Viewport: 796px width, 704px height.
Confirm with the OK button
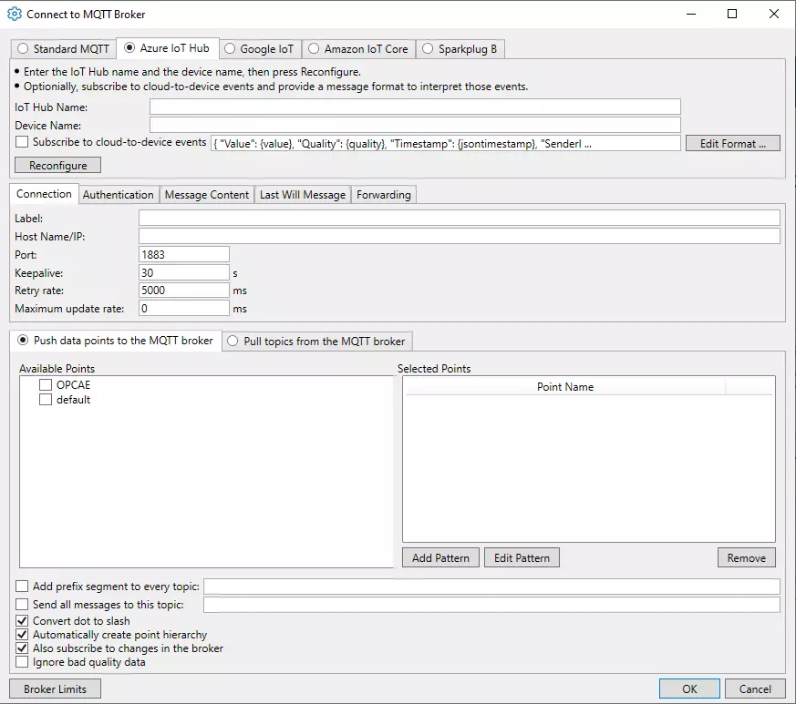coord(689,689)
